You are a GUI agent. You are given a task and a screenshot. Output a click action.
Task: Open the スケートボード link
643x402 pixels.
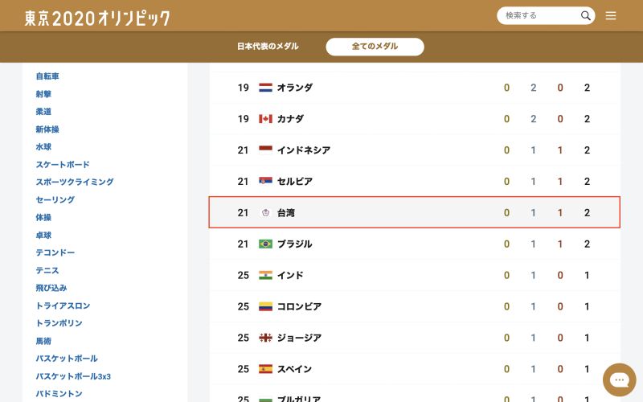pyautogui.click(x=63, y=165)
